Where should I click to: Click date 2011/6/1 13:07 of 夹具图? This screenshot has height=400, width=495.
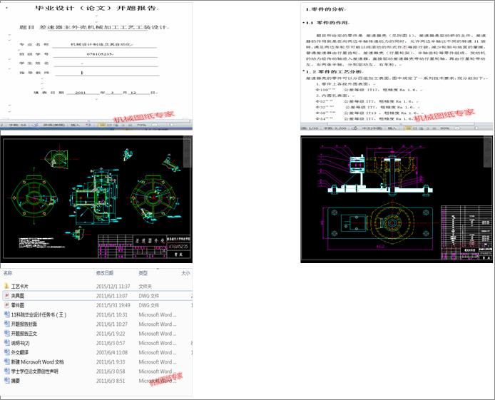pos(112,296)
